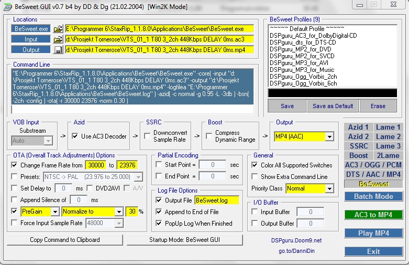
Task: Click Copy Command to Clipboard
Action: (x=65, y=240)
